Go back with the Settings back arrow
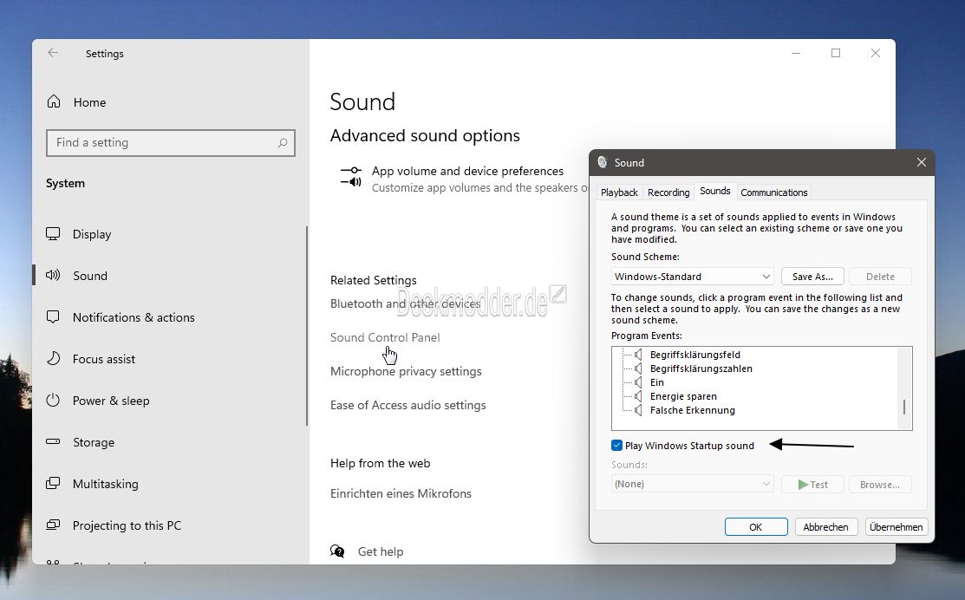Viewport: 965px width, 600px height. (x=53, y=53)
